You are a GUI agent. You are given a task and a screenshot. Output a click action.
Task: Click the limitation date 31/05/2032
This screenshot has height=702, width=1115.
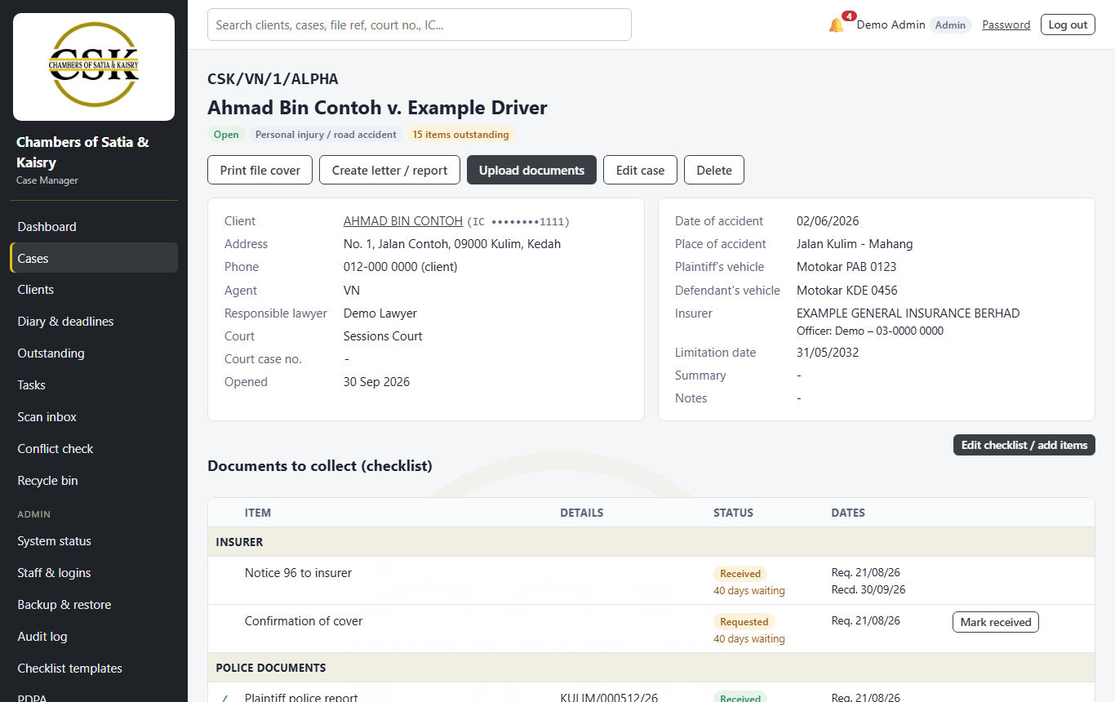(x=828, y=353)
